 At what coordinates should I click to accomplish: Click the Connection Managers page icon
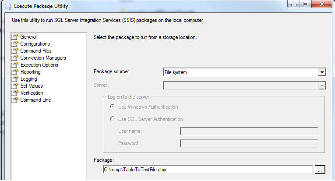point(15,58)
